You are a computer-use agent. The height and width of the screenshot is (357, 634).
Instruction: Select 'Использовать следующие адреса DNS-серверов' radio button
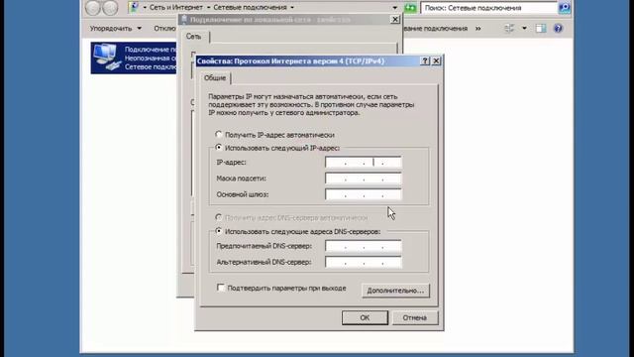pos(219,231)
